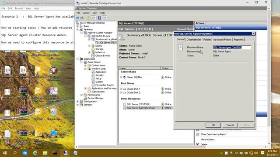280x157 pixels.
Task: Open the View menu in Server Manager
Action: [x=95, y=13]
